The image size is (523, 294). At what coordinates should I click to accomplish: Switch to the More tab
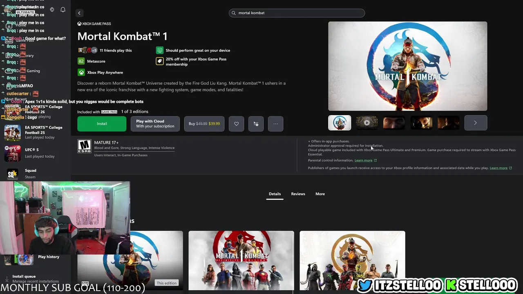[x=320, y=194]
